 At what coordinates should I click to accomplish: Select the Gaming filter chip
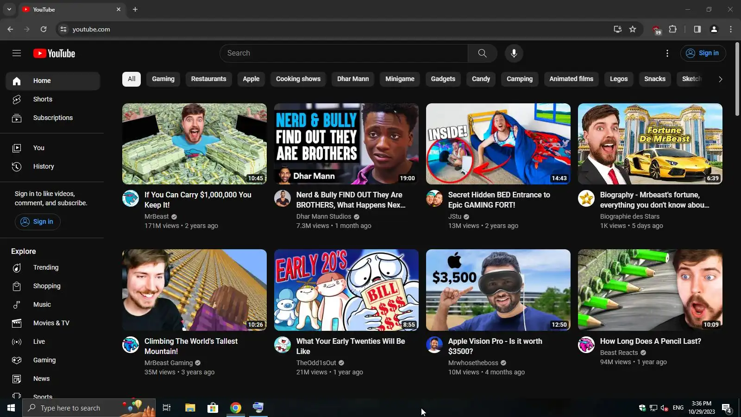click(x=163, y=79)
